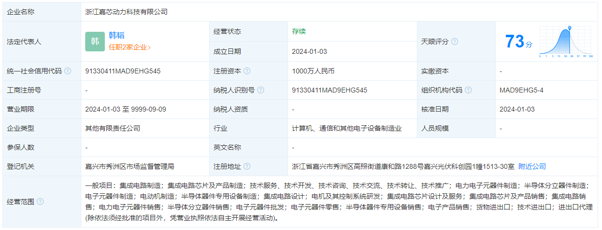Click credit code in 统一社会信用代码 row
The image size is (602, 230).
coord(123,71)
